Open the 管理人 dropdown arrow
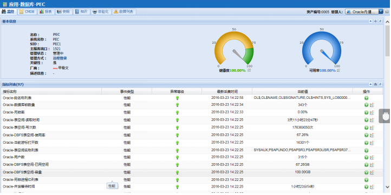 pyautogui.click(x=381, y=12)
